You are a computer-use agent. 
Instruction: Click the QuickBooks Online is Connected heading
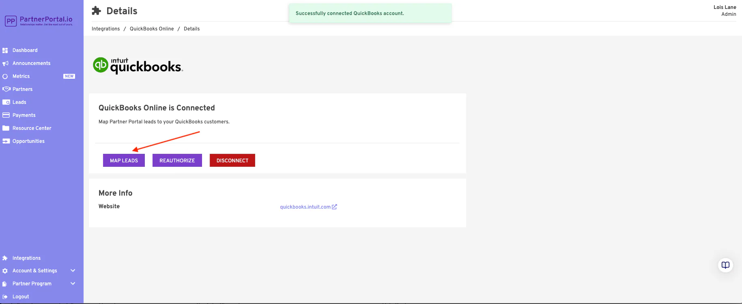click(x=157, y=108)
